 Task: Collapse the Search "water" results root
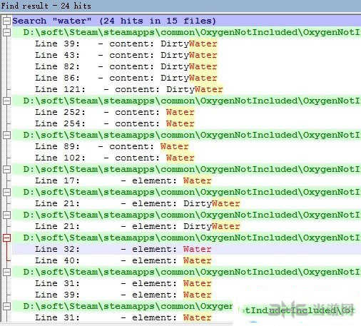6,21
